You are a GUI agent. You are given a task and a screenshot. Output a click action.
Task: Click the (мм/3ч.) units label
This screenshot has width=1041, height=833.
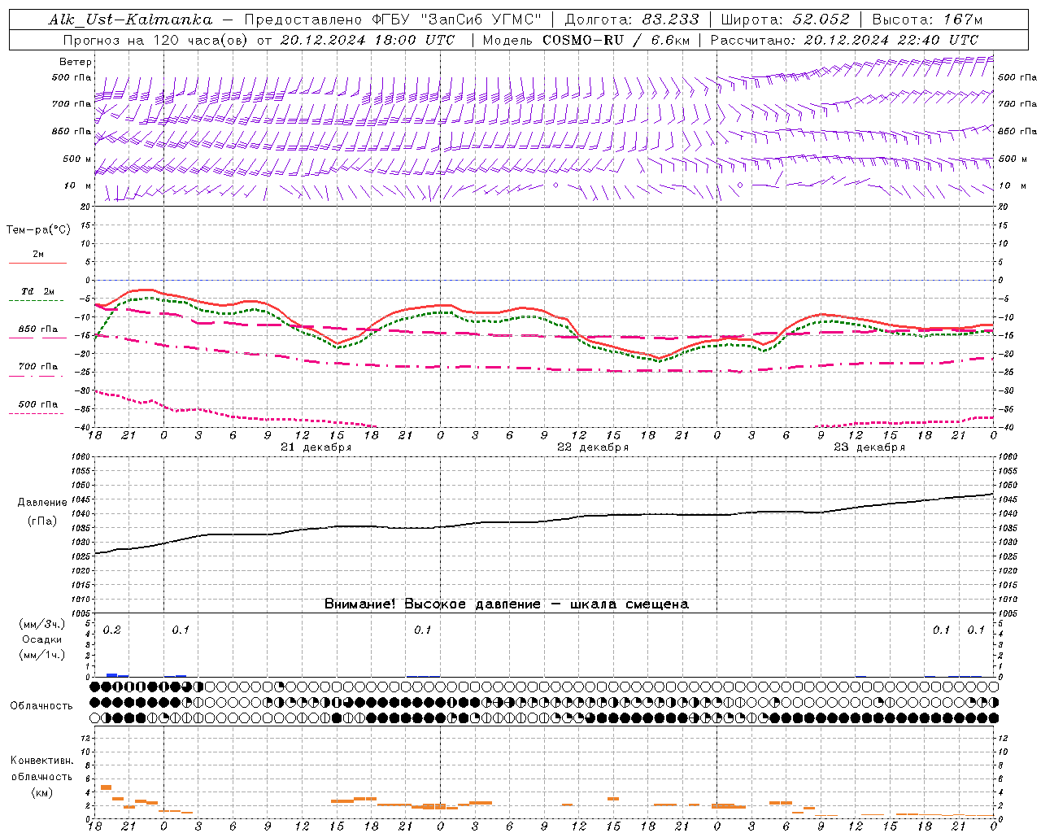(41, 624)
